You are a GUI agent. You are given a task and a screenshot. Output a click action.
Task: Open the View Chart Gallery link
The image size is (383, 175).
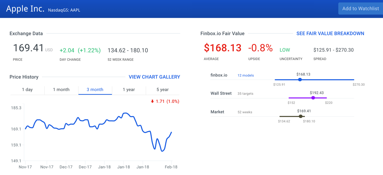(x=154, y=77)
